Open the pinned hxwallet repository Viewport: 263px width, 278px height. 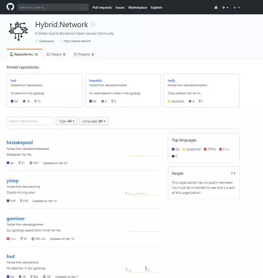[x=95, y=80]
